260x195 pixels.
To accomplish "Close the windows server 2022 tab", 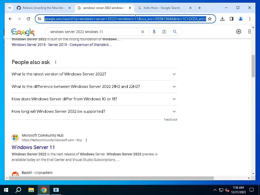I will click(x=130, y=8).
